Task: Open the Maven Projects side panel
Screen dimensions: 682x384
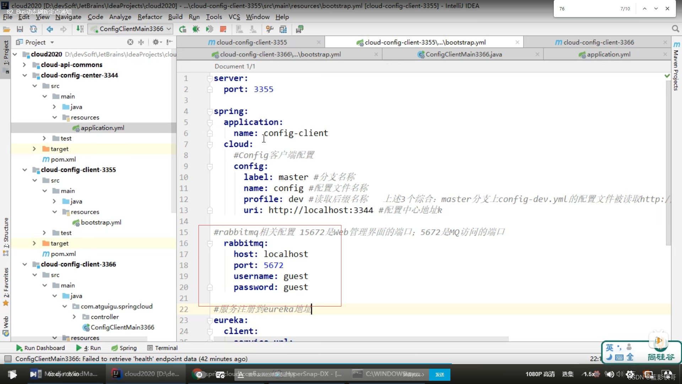Action: click(x=676, y=66)
